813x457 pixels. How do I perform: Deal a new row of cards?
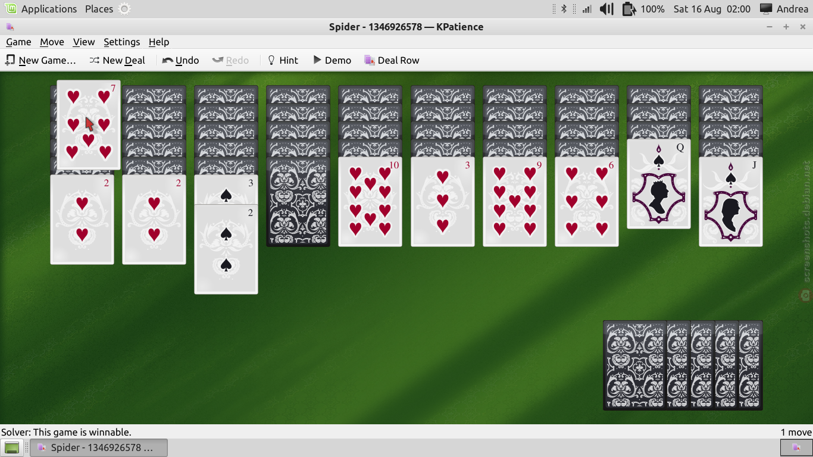pos(392,60)
